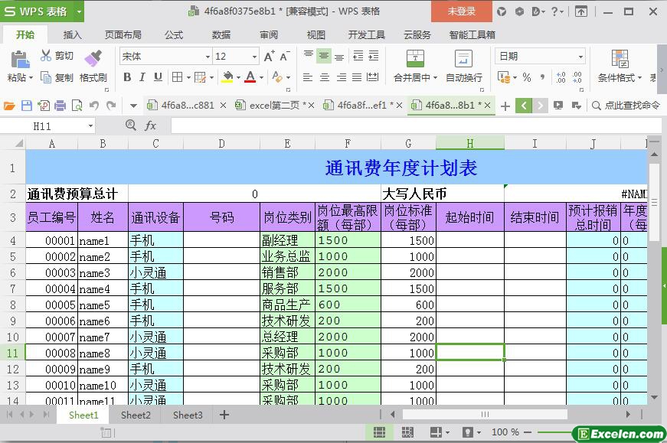Toggle Italic formatting

(142, 77)
